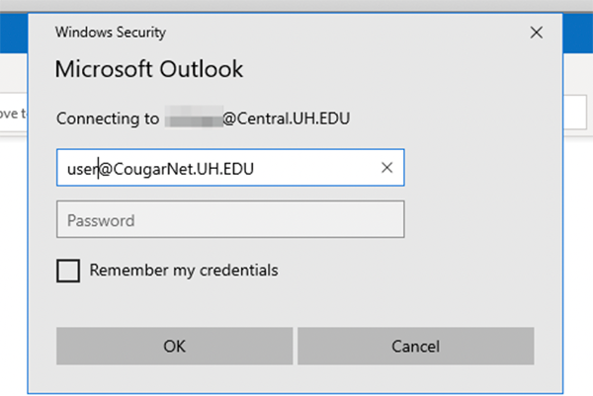Clear the username field with the X icon
The width and height of the screenshot is (593, 396).
[387, 168]
